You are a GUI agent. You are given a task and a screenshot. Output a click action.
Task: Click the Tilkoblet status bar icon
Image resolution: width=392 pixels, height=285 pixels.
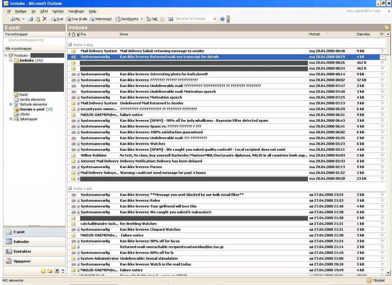[x=369, y=280]
